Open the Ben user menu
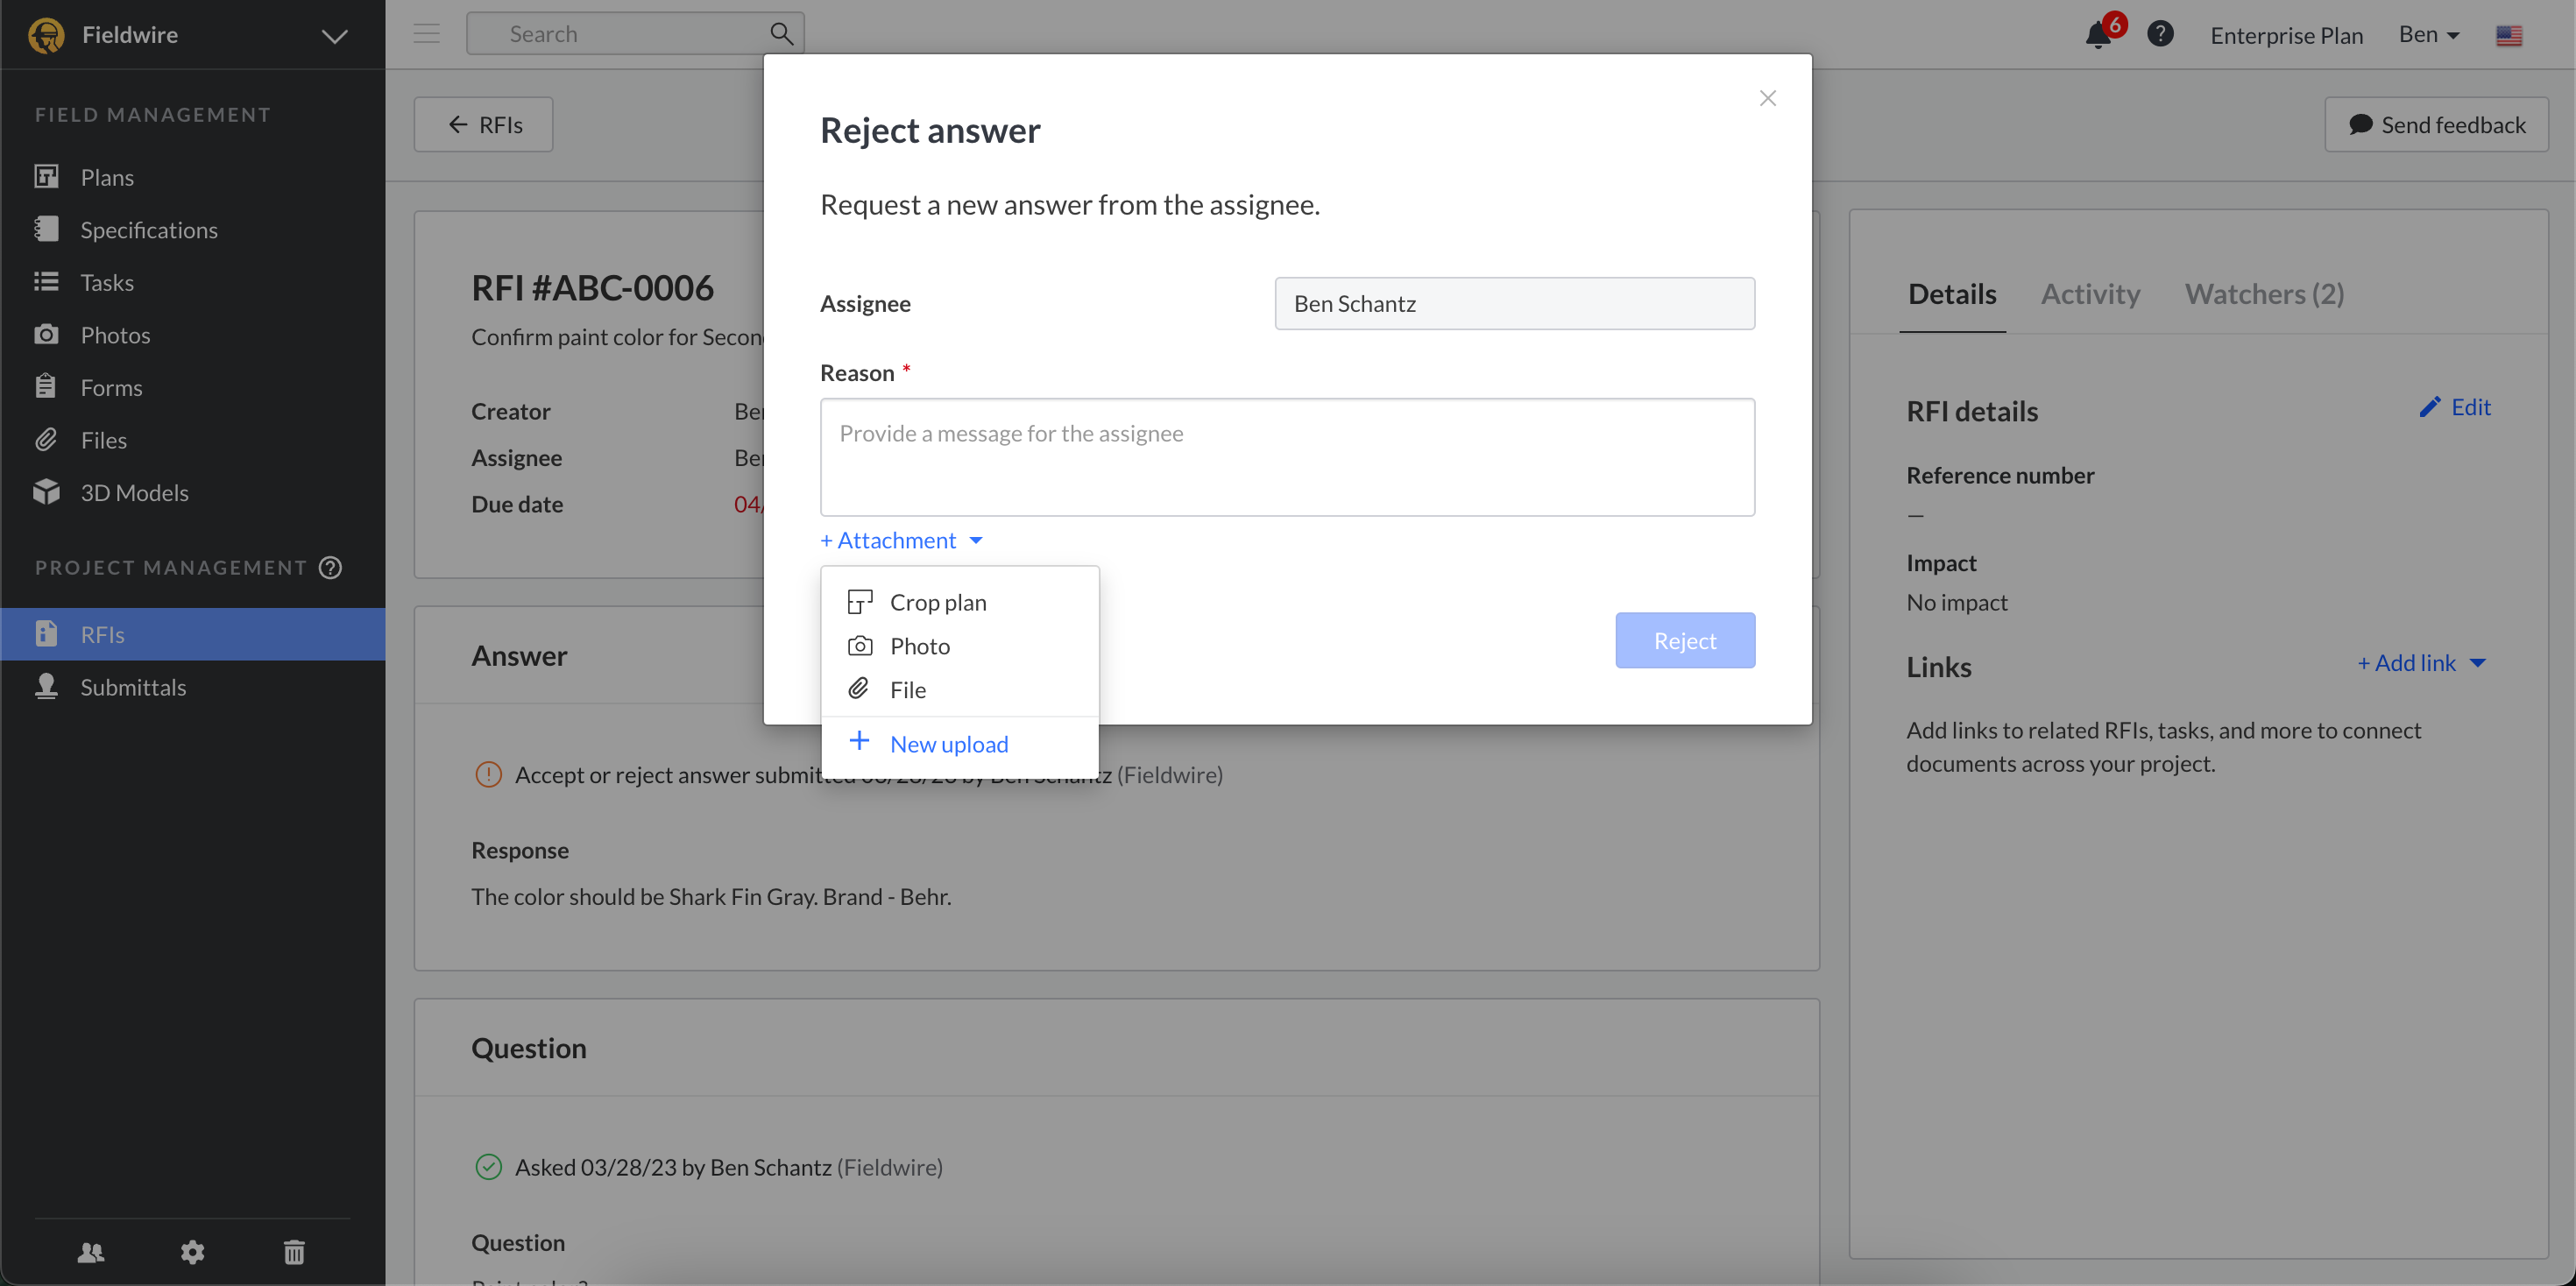Screen dimensions: 2576x1286 [2428, 35]
